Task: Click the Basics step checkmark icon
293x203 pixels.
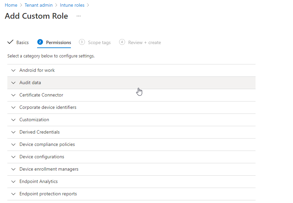Action: point(10,42)
